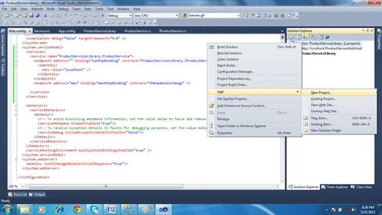Click the volume icon in the system tray
382x215 pixels.
pyautogui.click(x=354, y=210)
